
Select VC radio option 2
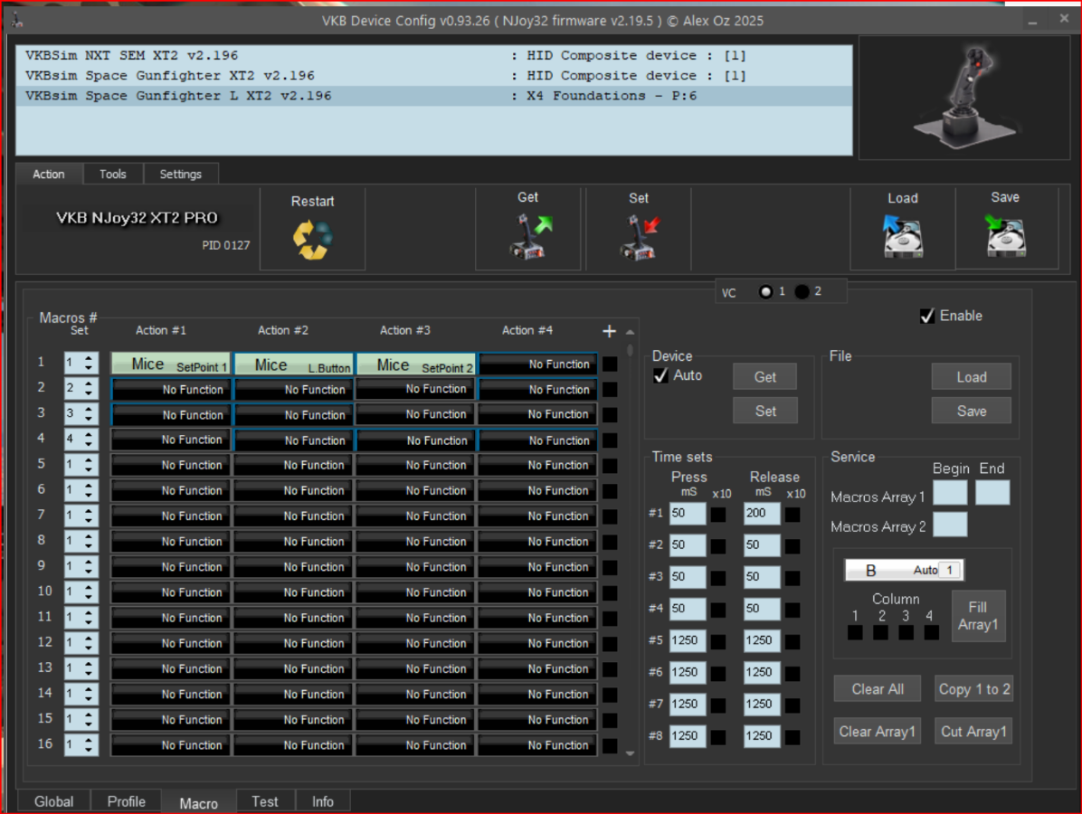click(x=802, y=291)
